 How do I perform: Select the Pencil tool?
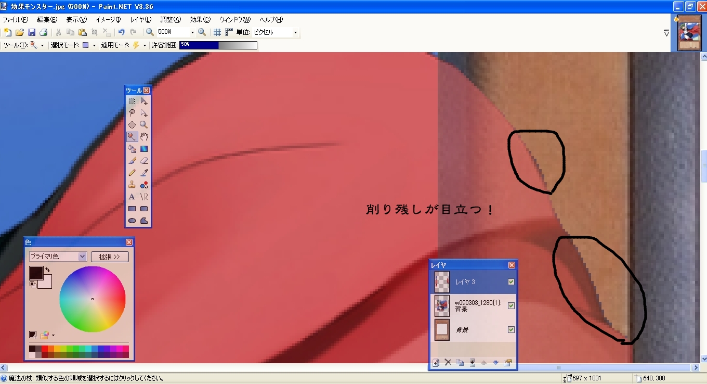click(x=132, y=173)
